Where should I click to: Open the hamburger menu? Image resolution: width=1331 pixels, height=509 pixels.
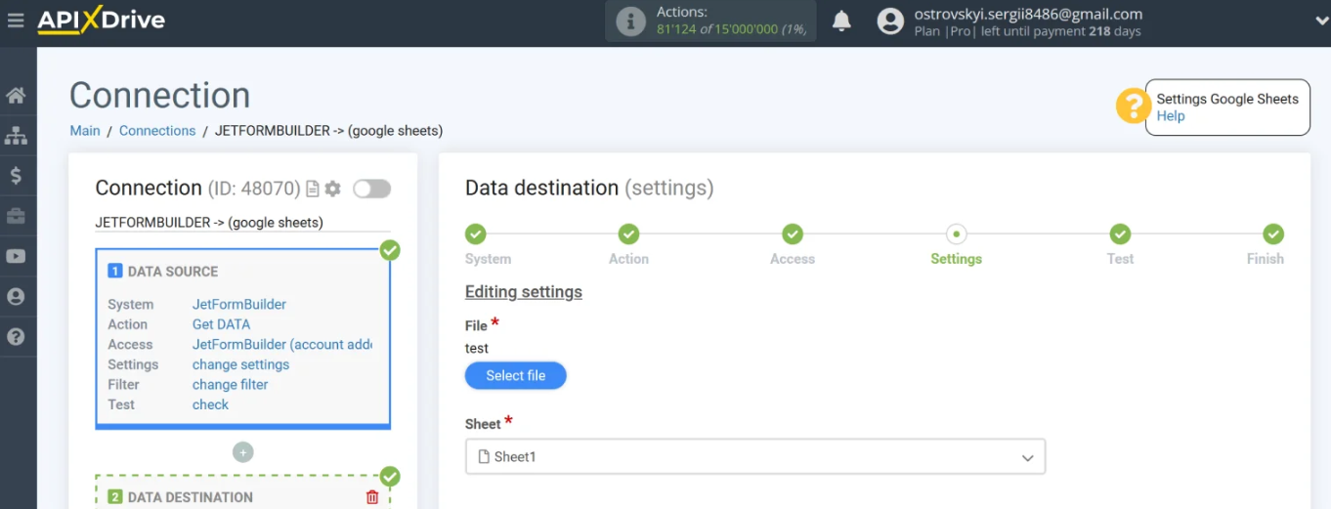pos(16,20)
